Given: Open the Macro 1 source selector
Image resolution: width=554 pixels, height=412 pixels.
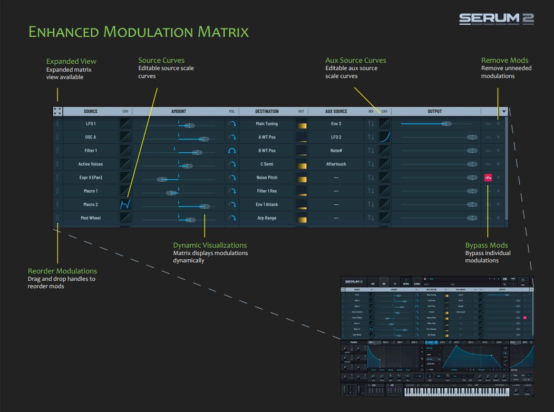Looking at the screenshot, I should click(x=91, y=191).
